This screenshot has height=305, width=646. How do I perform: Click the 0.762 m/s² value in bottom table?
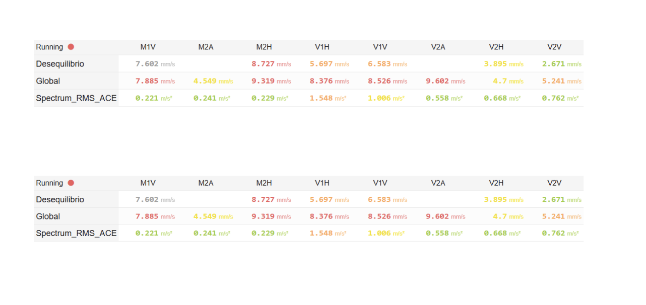pyautogui.click(x=560, y=234)
